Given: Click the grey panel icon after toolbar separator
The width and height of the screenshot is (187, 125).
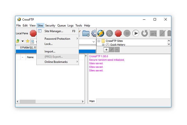Looking at the screenshot, I should 153,33.
